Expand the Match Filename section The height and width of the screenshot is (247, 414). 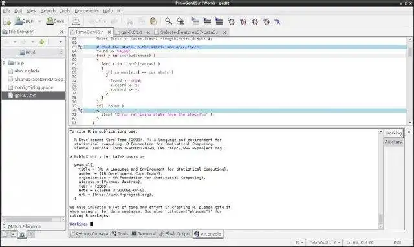coord(5,226)
